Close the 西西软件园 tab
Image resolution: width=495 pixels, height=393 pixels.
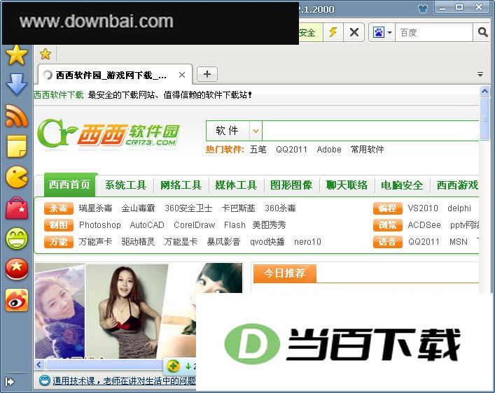point(182,75)
